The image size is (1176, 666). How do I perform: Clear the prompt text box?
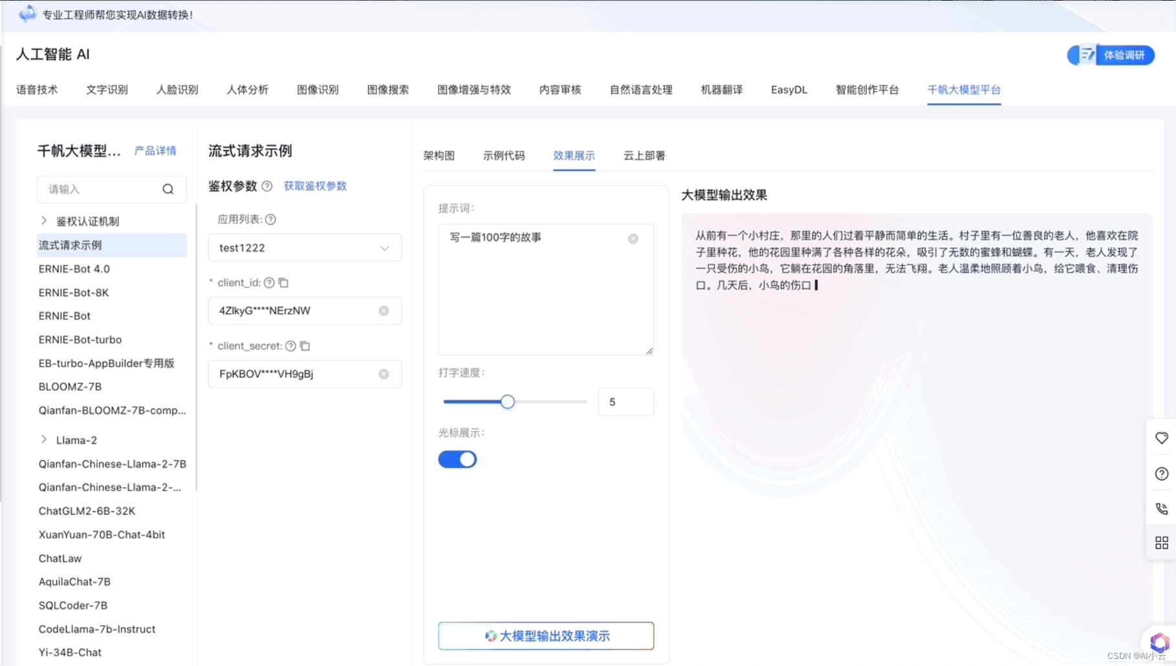(x=633, y=239)
